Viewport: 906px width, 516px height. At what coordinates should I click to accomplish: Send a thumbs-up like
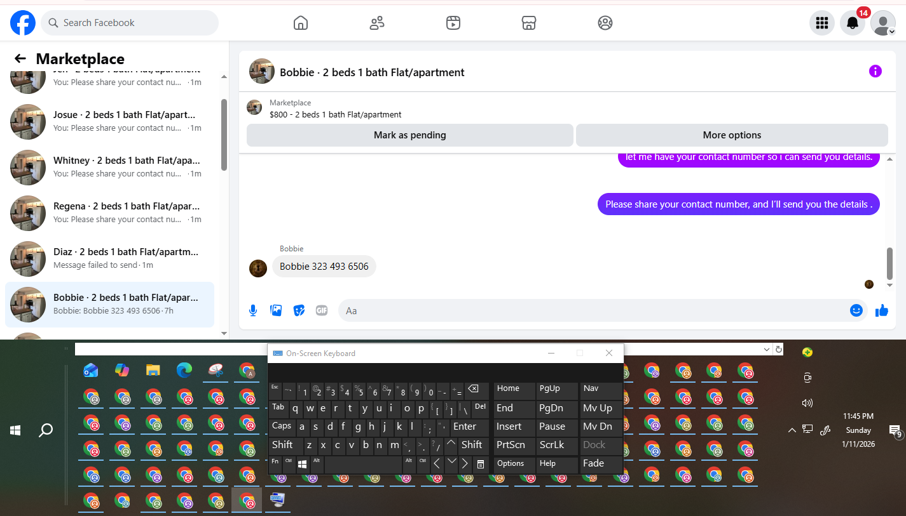coord(882,310)
